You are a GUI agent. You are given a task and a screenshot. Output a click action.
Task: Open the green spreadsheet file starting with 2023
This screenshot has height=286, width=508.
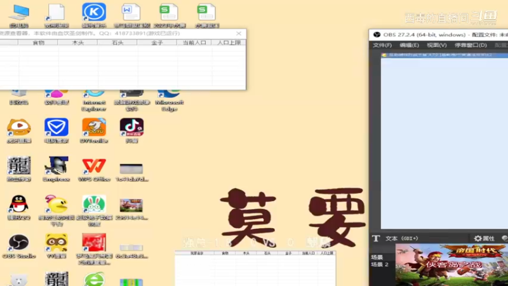pos(169,13)
